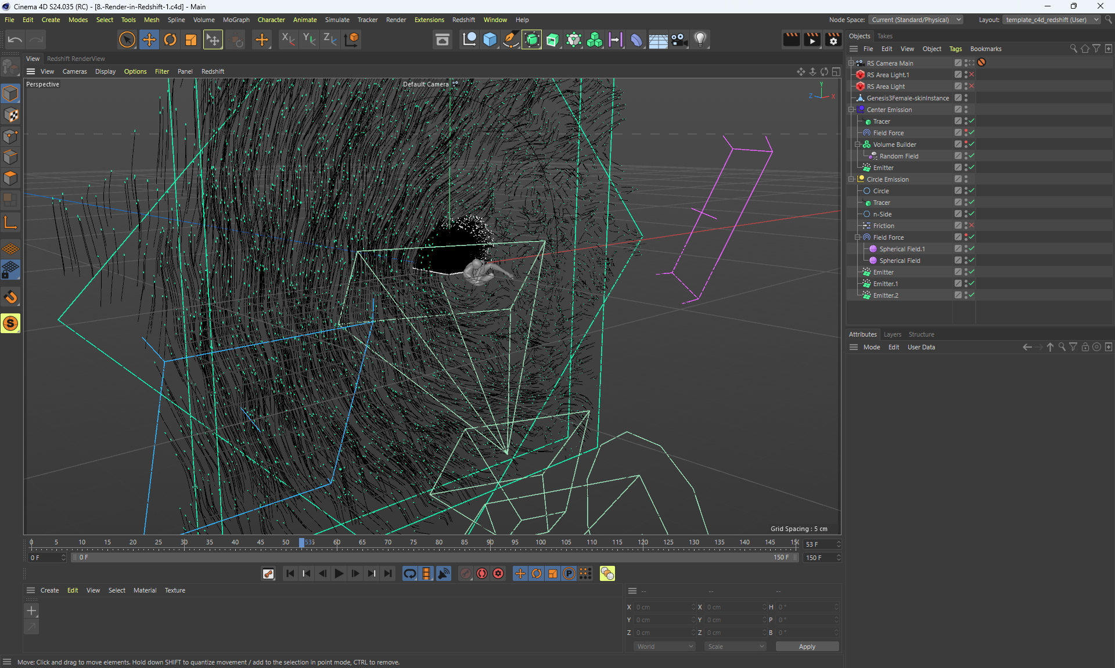Click the Cube primitive icon
This screenshot has width=1115, height=668.
tap(490, 39)
